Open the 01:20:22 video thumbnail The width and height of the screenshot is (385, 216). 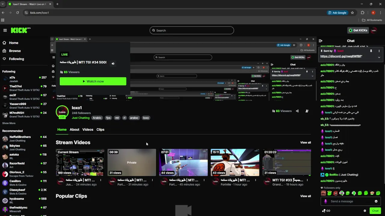(287, 162)
